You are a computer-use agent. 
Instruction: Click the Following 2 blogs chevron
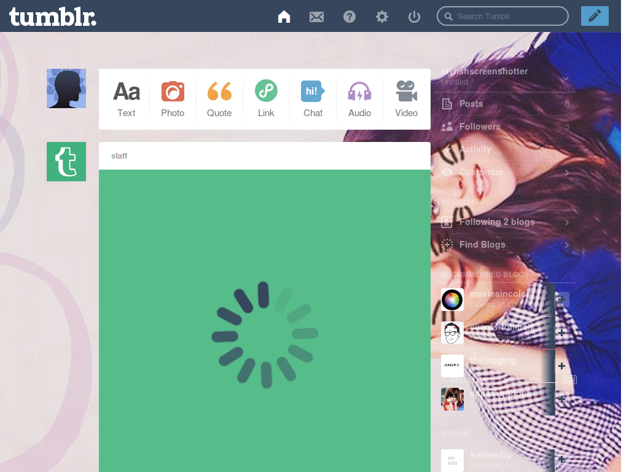click(567, 222)
